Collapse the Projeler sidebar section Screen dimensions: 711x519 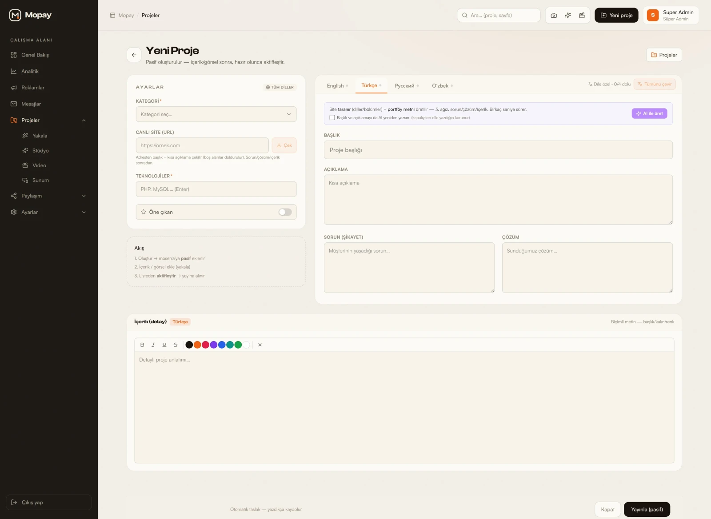pyautogui.click(x=84, y=121)
